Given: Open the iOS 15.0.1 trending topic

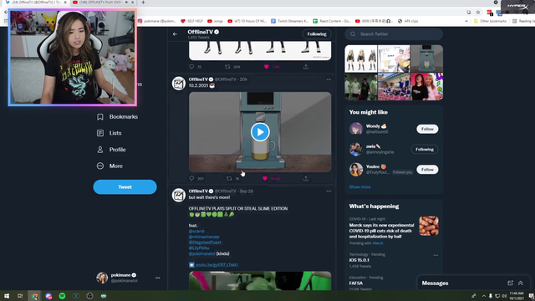Looking at the screenshot, I should pyautogui.click(x=359, y=260).
